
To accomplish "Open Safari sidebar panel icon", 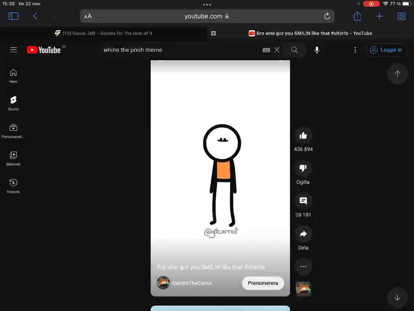I will click(x=13, y=16).
